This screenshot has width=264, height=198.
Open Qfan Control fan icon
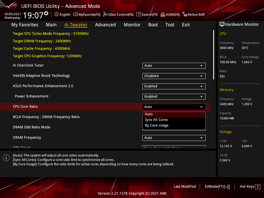point(105,14)
